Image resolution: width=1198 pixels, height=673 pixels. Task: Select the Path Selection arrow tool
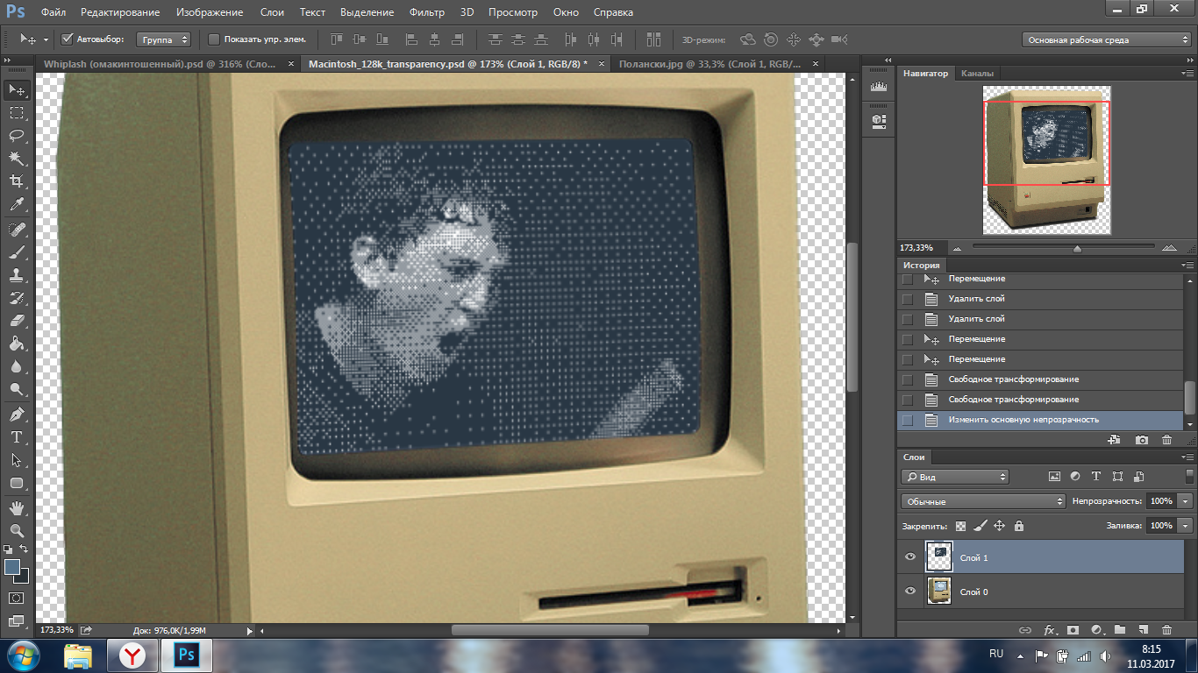click(17, 460)
